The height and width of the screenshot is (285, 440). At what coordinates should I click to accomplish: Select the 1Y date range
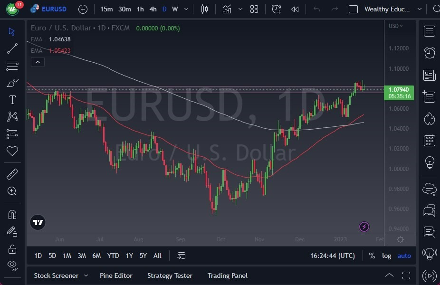[x=129, y=256]
